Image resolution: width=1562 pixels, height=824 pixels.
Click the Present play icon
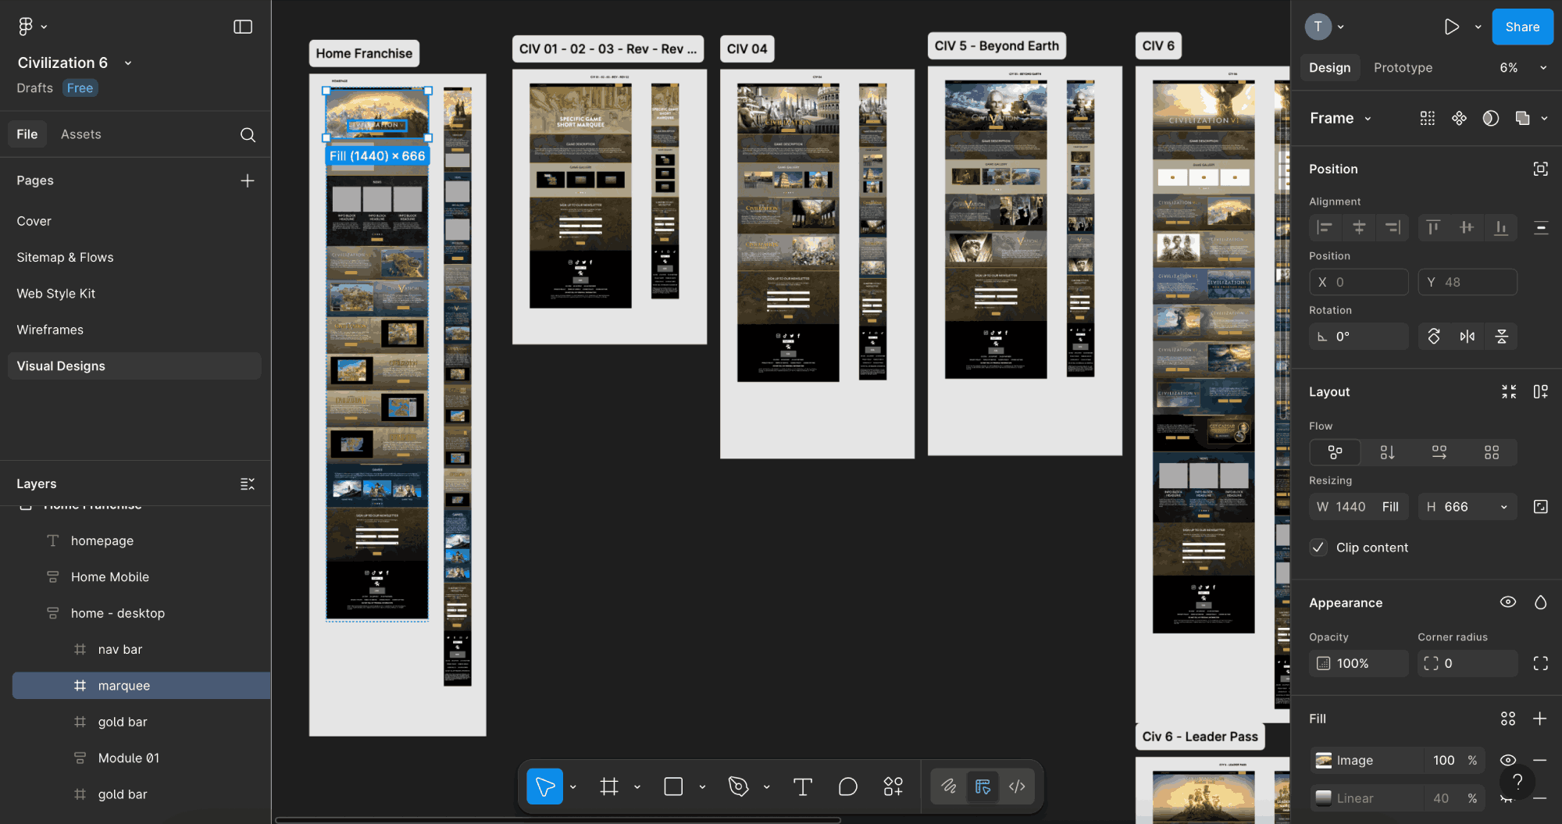[x=1451, y=27]
